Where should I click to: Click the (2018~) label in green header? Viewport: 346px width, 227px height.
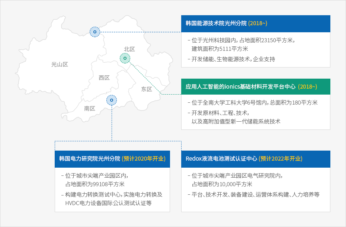(x=307, y=87)
